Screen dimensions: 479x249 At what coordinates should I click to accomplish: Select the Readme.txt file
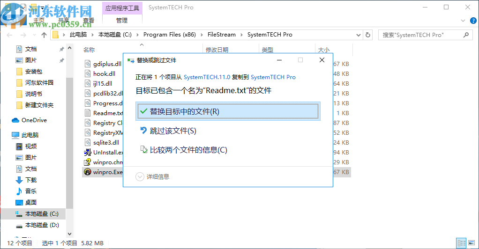coord(108,113)
